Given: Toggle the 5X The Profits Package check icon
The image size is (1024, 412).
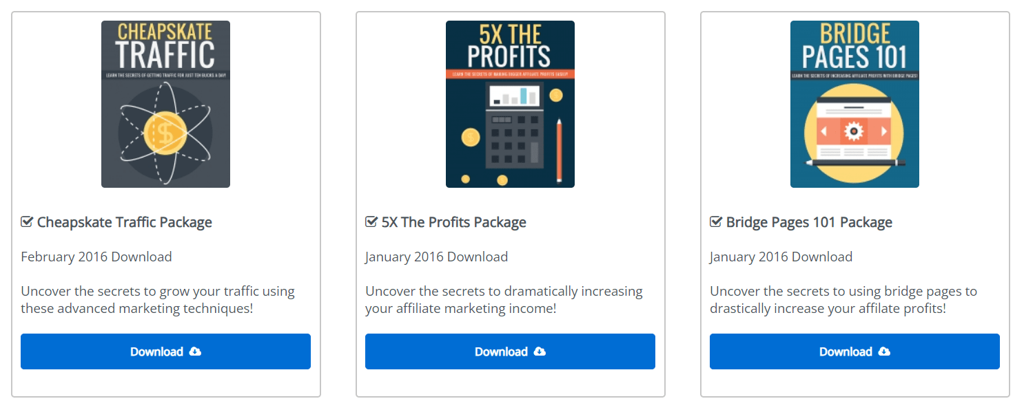Looking at the screenshot, I should [371, 222].
